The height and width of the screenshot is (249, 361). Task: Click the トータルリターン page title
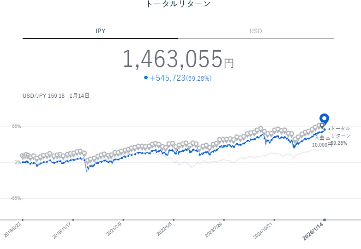coord(178,4)
